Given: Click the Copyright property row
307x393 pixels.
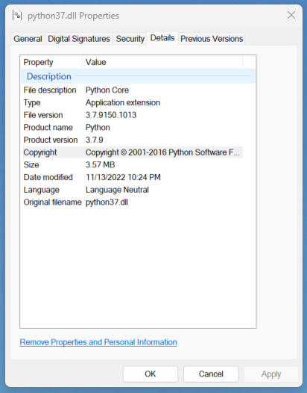Looking at the screenshot, I should 133,152.
